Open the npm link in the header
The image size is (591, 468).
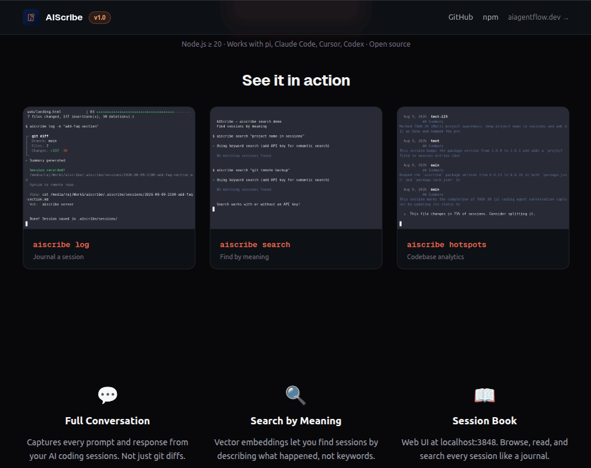(x=490, y=17)
